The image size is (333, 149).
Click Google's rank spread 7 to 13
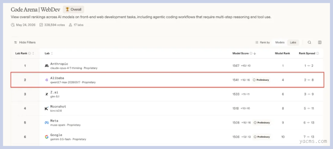pyautogui.click(x=309, y=137)
